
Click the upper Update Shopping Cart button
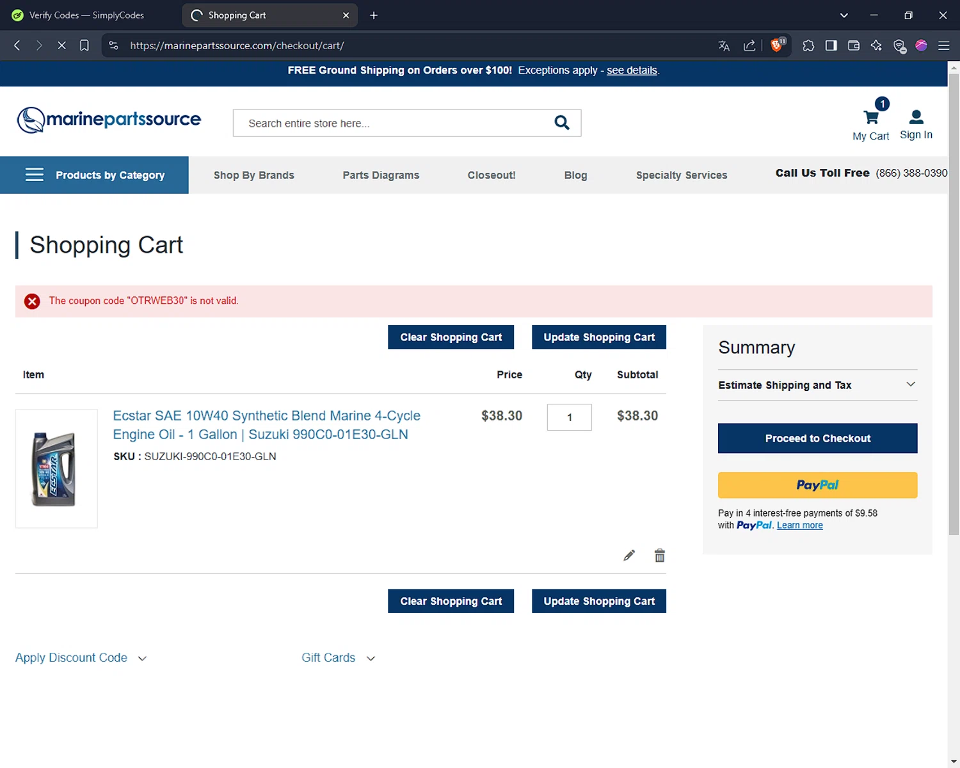click(599, 337)
